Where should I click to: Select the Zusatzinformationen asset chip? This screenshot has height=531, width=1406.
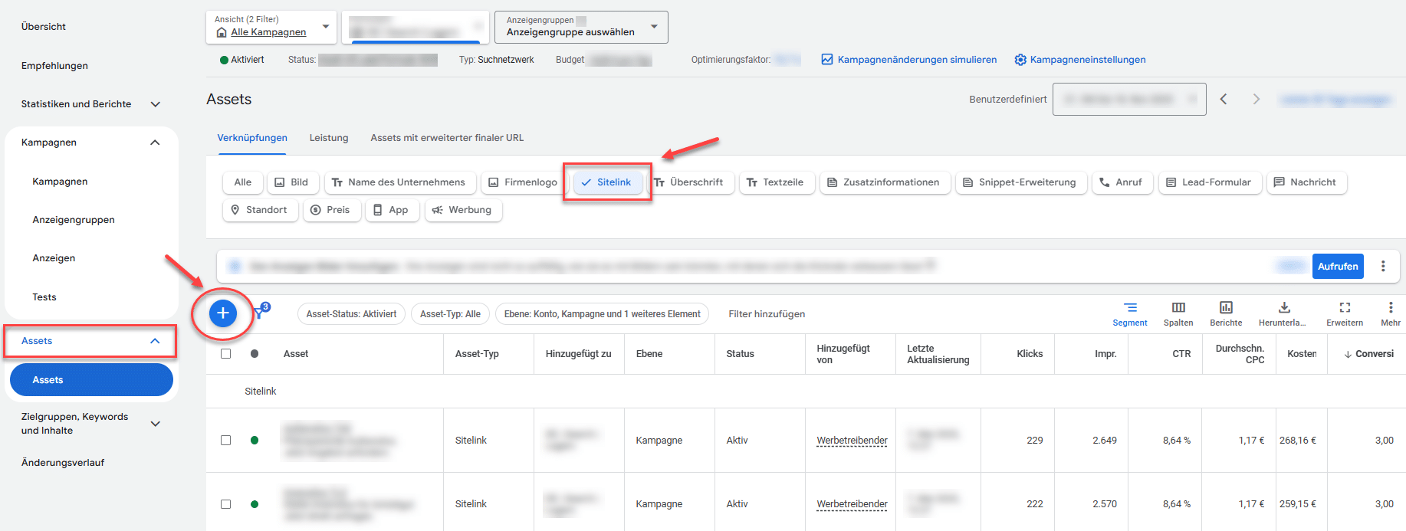pyautogui.click(x=885, y=182)
